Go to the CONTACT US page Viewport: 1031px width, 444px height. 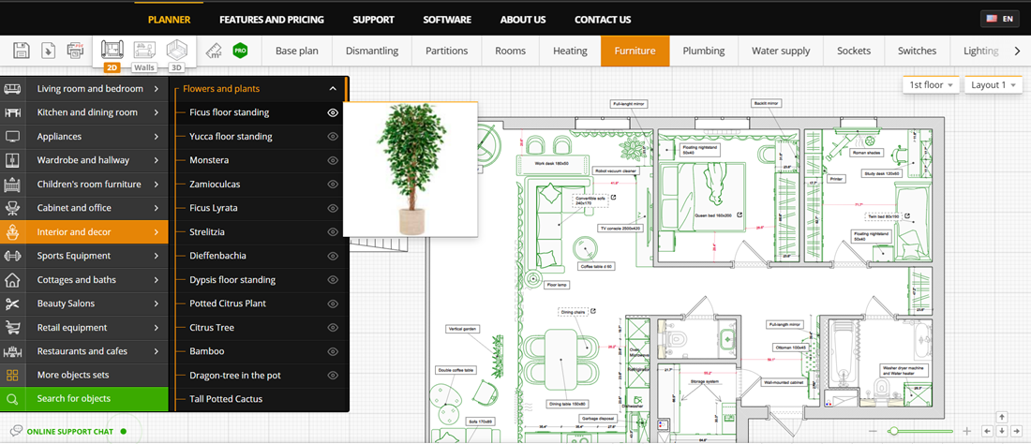click(x=603, y=20)
